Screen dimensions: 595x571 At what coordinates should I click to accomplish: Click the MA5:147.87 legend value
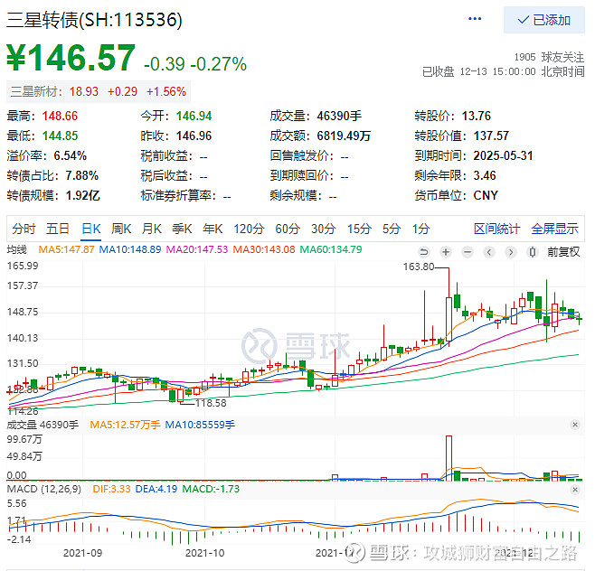(x=66, y=250)
